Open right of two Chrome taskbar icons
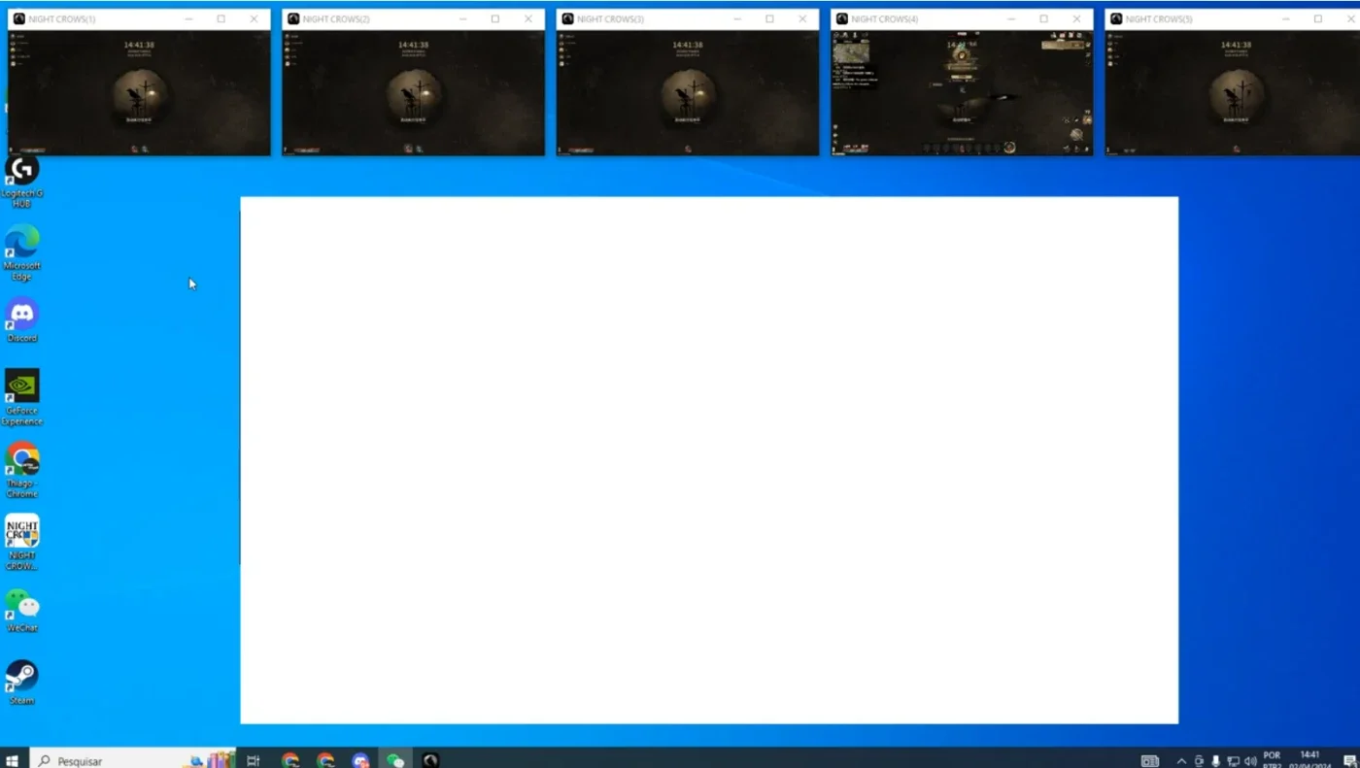Viewport: 1360px width, 768px height. click(325, 760)
